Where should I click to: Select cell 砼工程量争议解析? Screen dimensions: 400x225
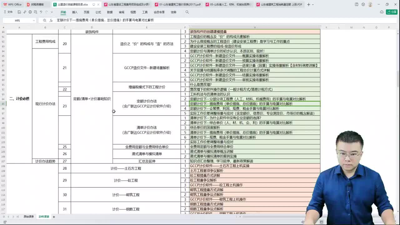click(255, 180)
